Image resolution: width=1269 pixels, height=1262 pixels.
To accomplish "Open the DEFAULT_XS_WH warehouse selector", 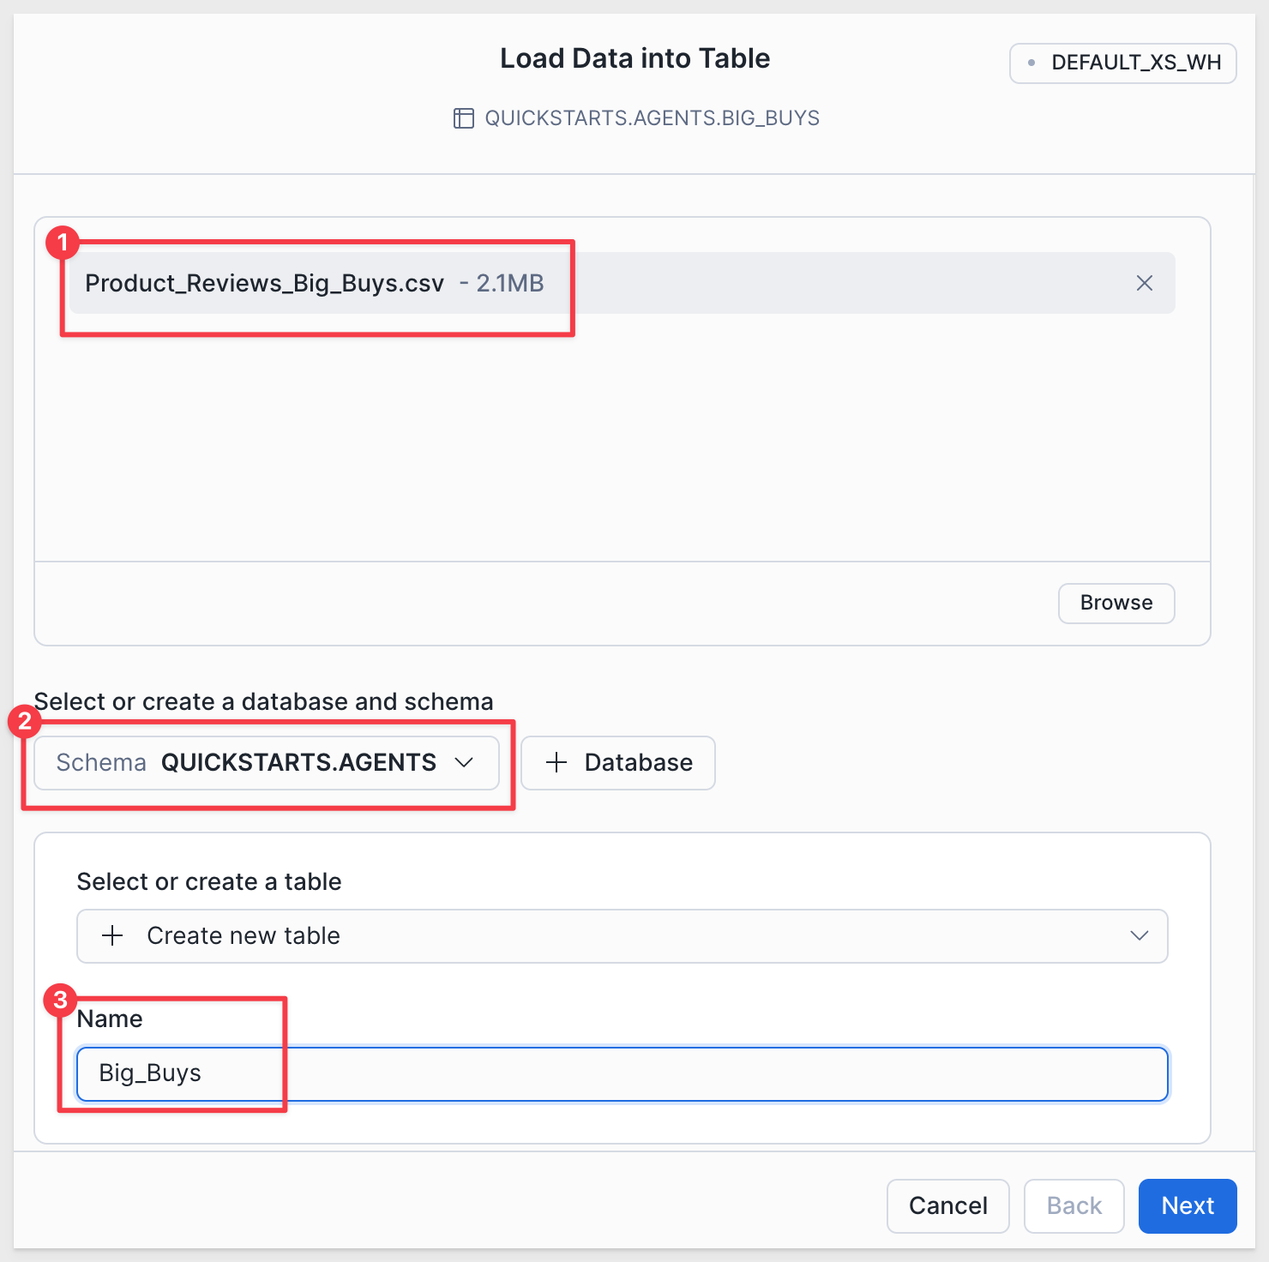I will point(1122,63).
